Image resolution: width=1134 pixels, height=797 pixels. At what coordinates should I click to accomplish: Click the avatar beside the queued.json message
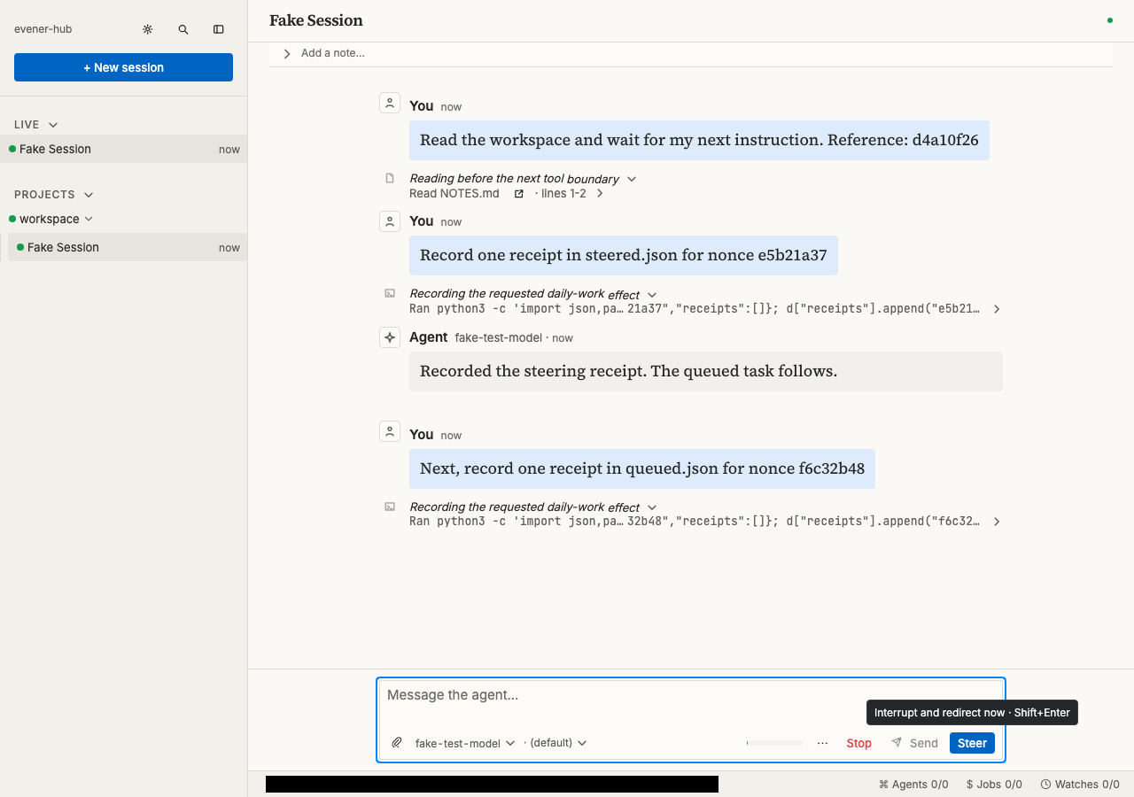click(x=390, y=431)
